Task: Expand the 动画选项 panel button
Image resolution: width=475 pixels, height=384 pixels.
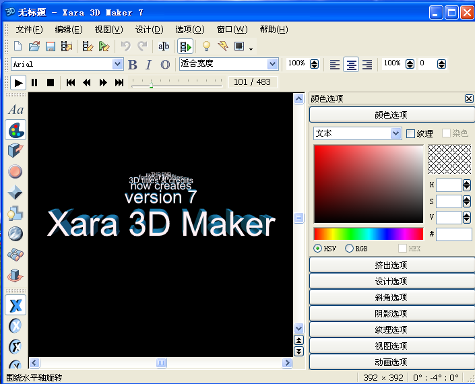Action: click(391, 362)
